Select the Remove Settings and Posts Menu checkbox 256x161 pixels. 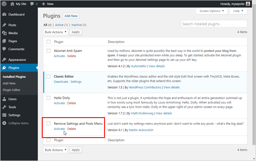[x=49, y=124]
